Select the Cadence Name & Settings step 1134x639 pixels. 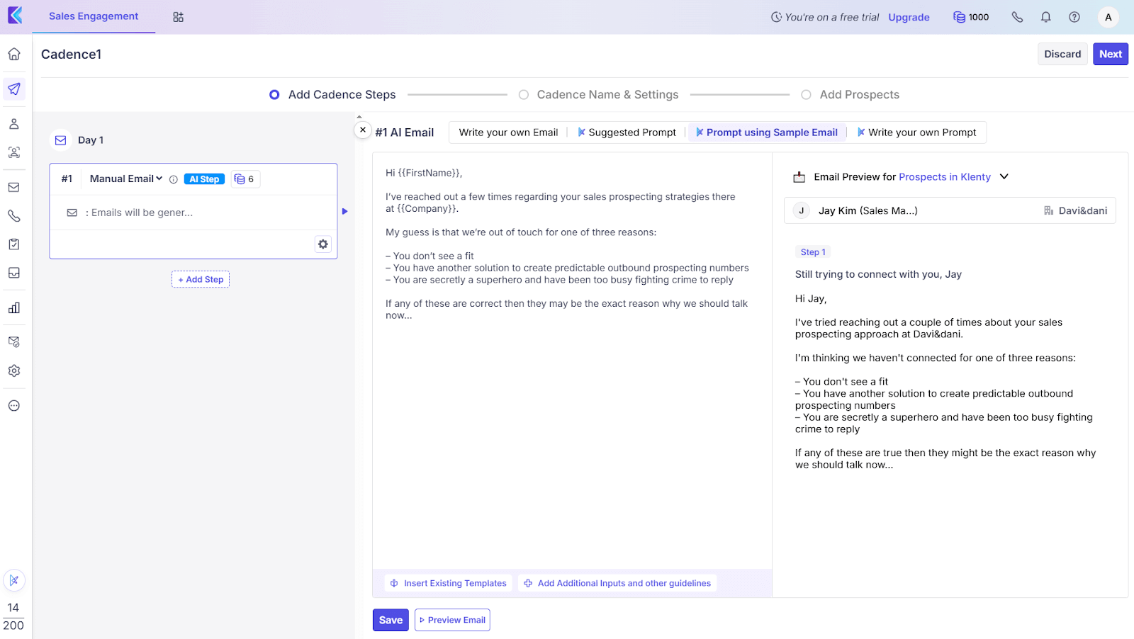(524, 95)
